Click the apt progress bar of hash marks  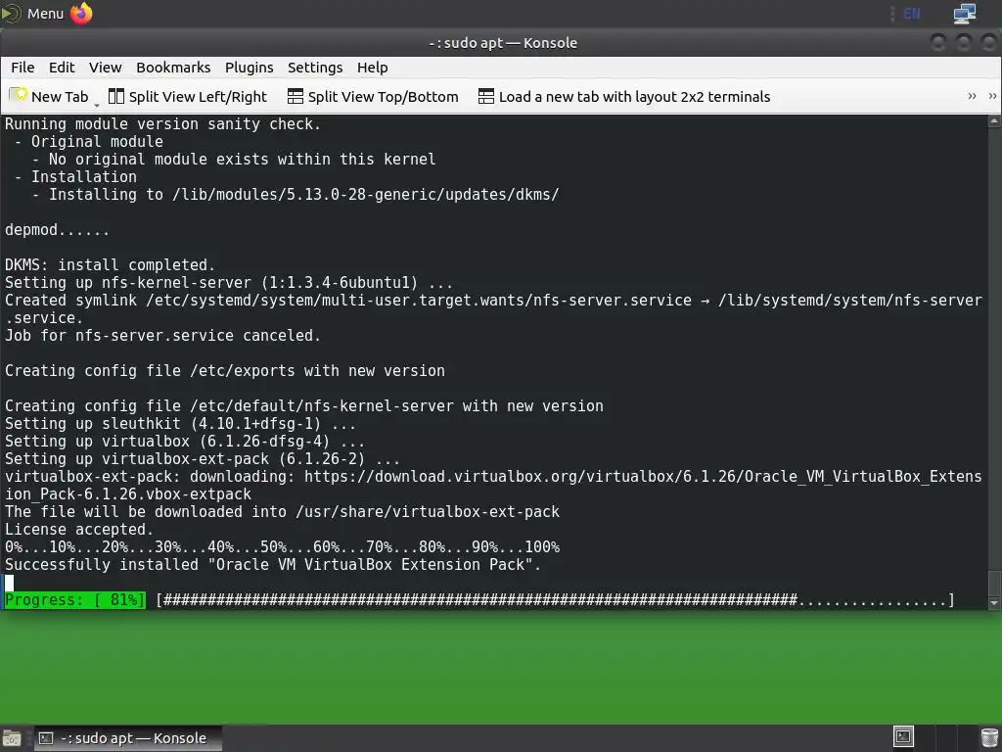(x=556, y=600)
